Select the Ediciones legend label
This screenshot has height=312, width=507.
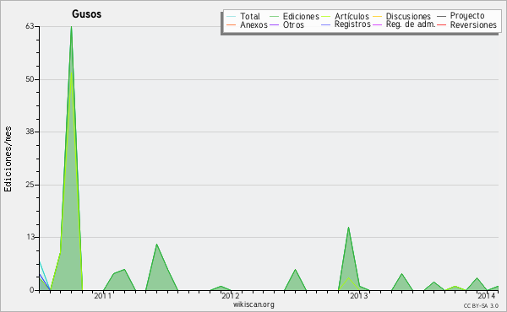pos(301,16)
